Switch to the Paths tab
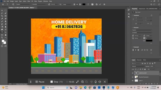Screen dimensions: 161x90 coord(145,60)
